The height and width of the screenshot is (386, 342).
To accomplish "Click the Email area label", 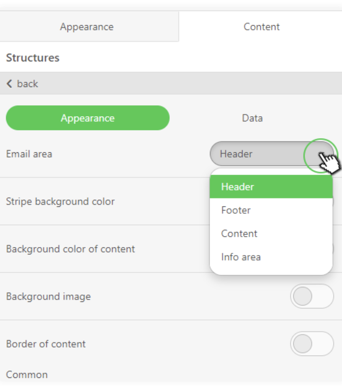I will [29, 154].
